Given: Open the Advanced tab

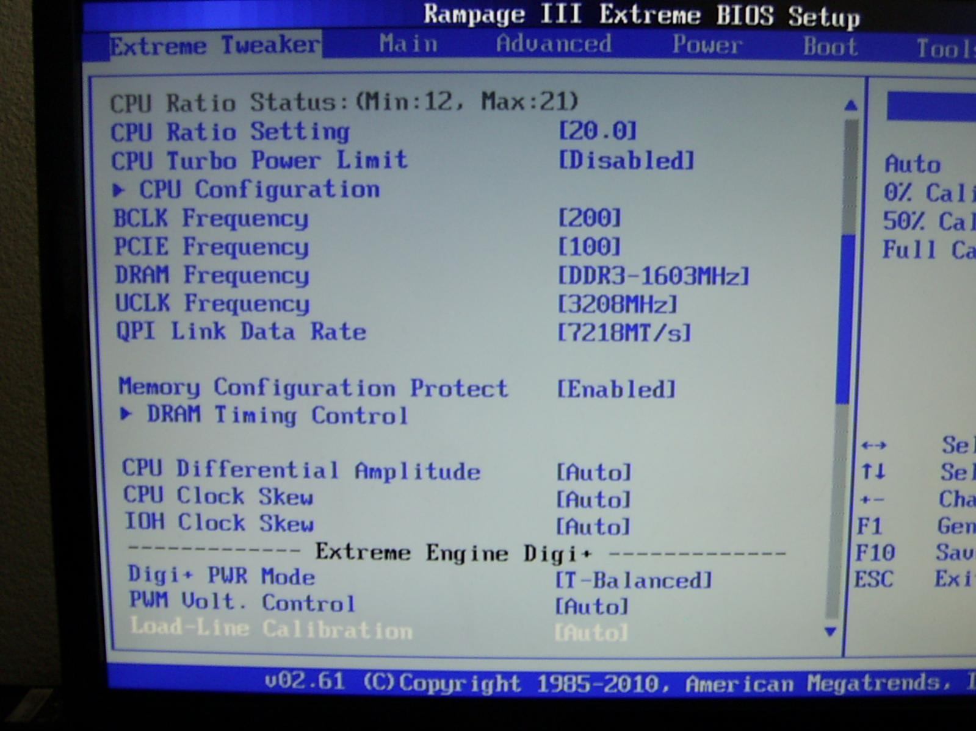Looking at the screenshot, I should coord(554,44).
